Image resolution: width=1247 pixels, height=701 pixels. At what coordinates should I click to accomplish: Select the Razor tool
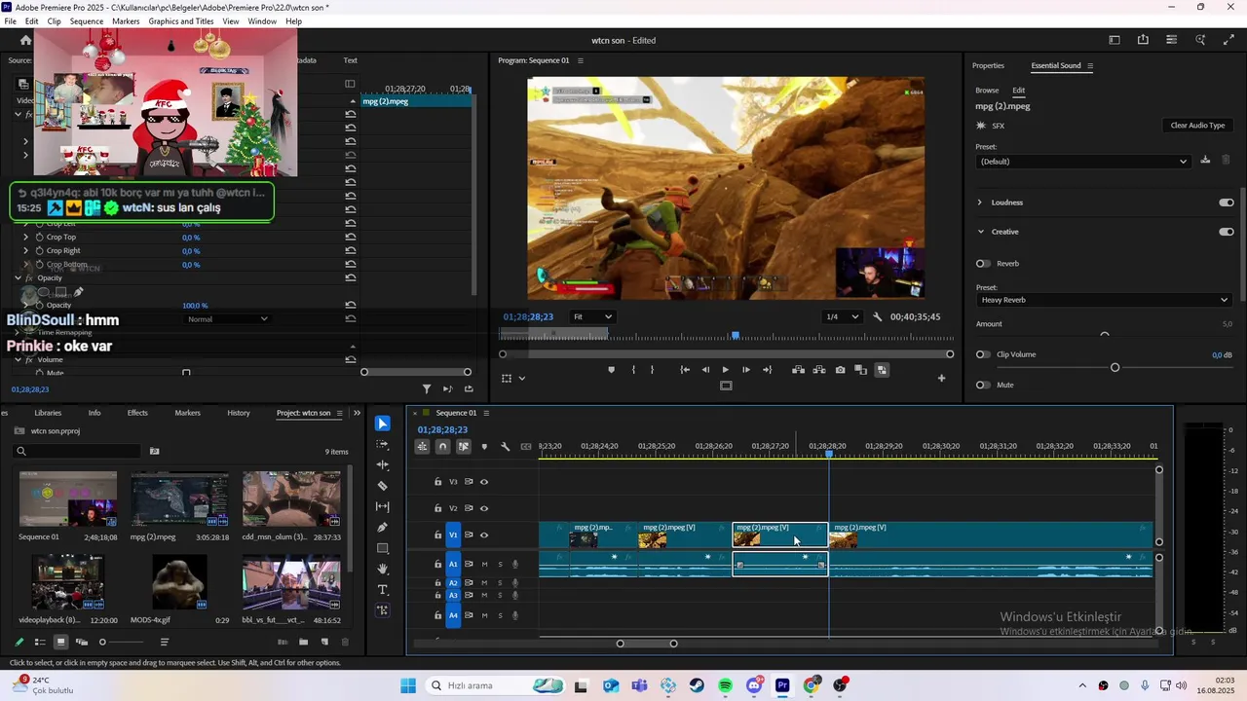383,486
